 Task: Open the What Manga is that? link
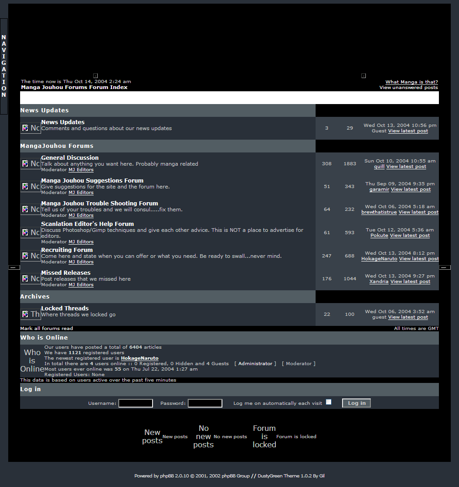point(412,82)
